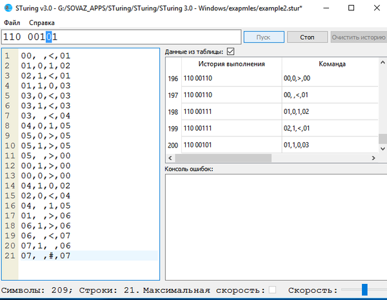Click code line 5: 03,0,<,03
The image size is (387, 300).
point(46,95)
